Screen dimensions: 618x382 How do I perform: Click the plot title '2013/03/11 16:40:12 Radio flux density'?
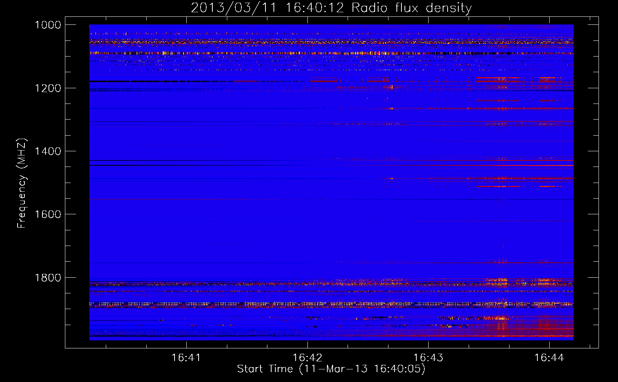(x=331, y=8)
